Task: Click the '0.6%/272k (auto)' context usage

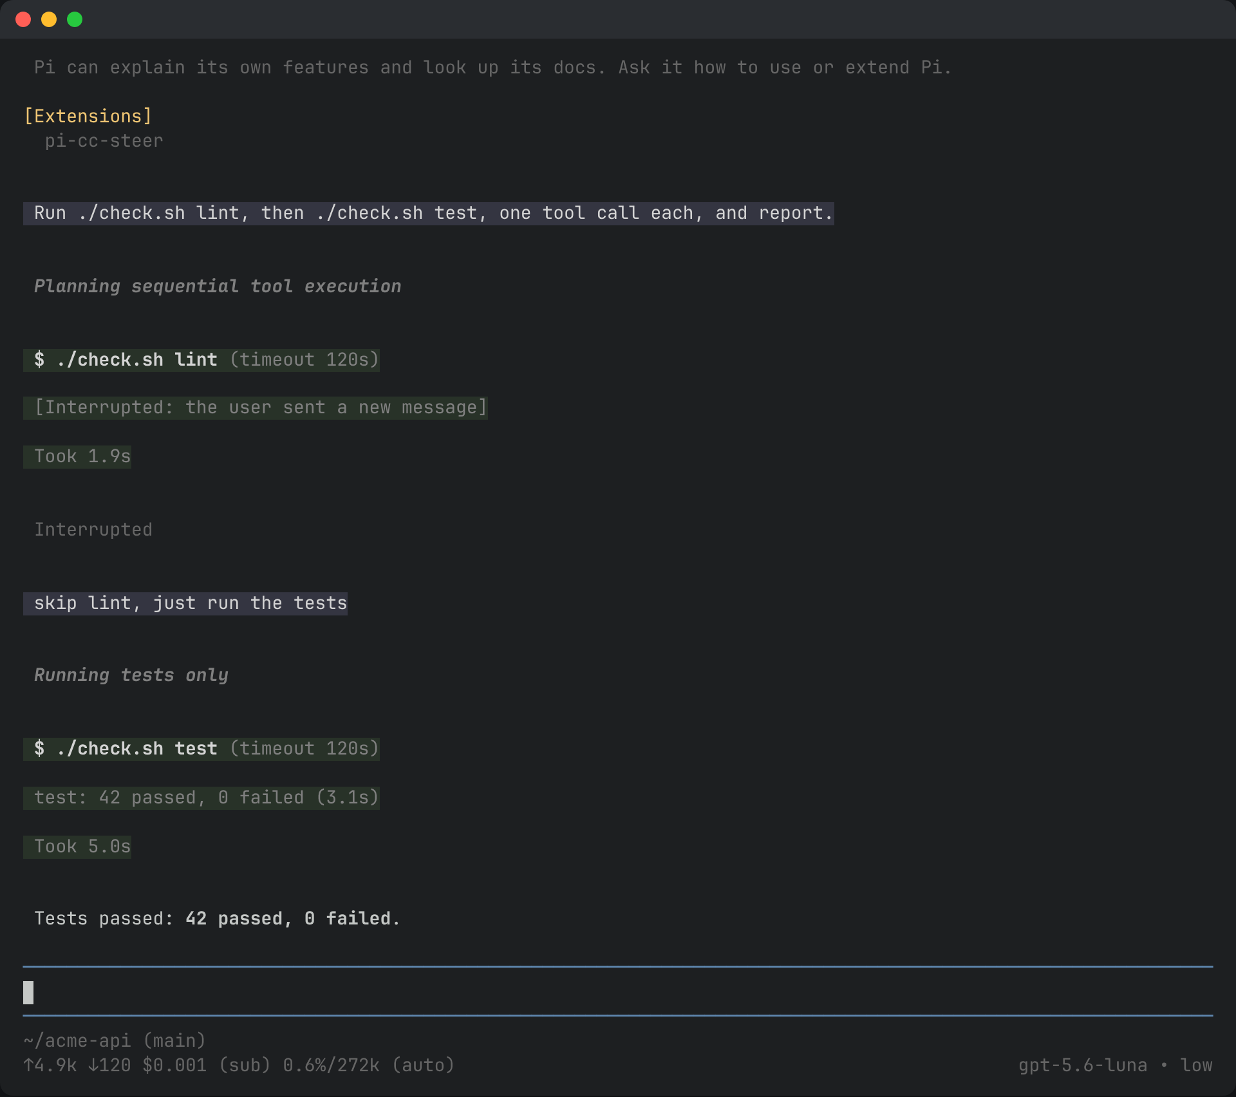Action: click(369, 1065)
